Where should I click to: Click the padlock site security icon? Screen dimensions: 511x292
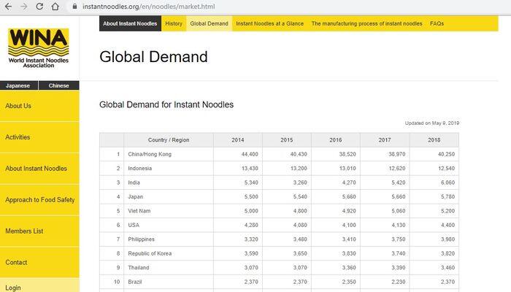pyautogui.click(x=74, y=6)
